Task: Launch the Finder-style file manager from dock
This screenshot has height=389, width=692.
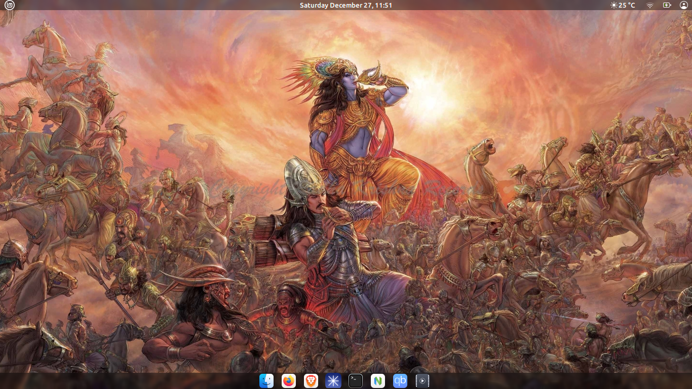Action: [266, 381]
